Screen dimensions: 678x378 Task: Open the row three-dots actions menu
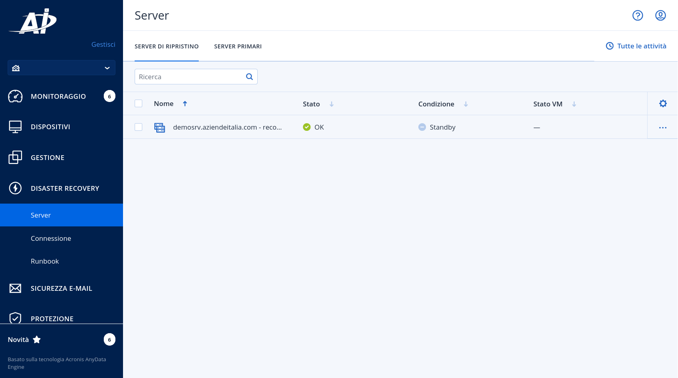click(663, 128)
